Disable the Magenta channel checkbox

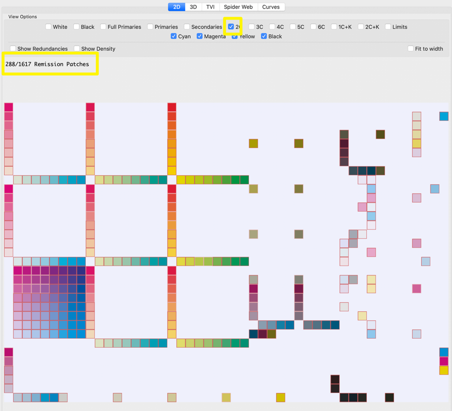pos(200,36)
